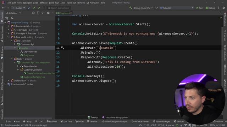The width and height of the screenshot is (227, 127).
Task: Open the DB Navigator menu
Action: click(93, 3)
